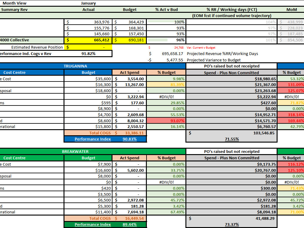Viewport: 304px width, 228px height.
Task: Select the 5,477.55 projected variance value
Action: click(175, 60)
